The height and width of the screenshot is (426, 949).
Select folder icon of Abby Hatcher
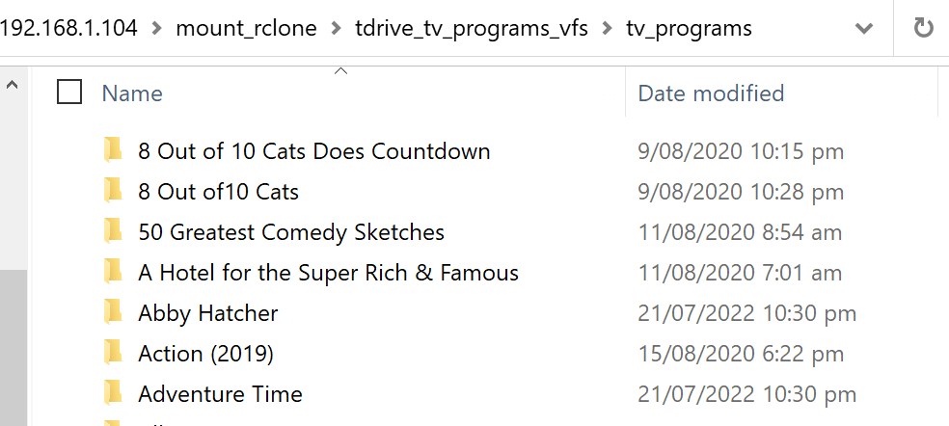click(113, 312)
